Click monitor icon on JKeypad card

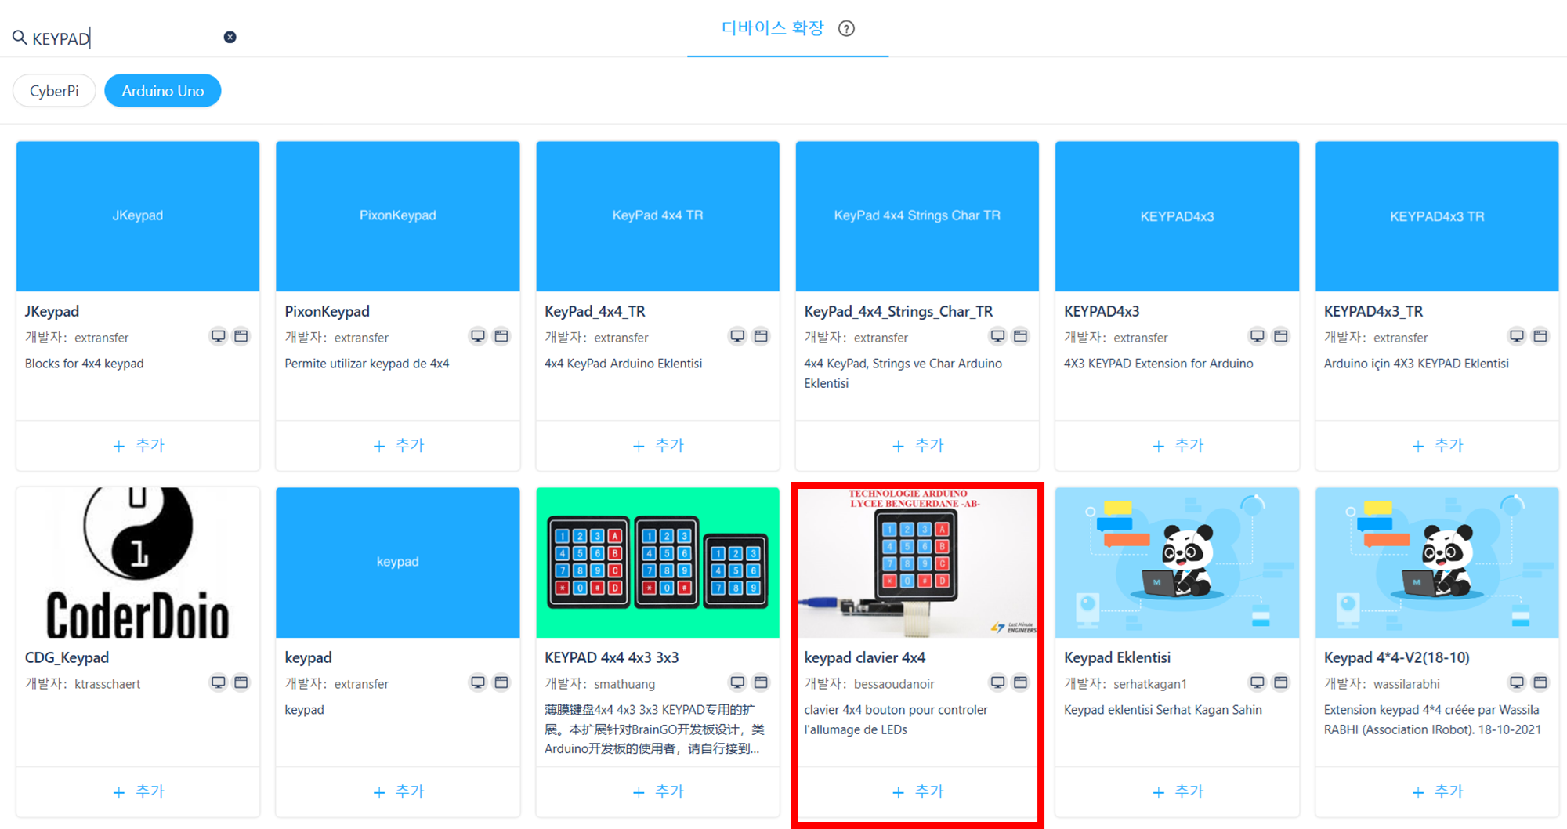pyautogui.click(x=218, y=336)
